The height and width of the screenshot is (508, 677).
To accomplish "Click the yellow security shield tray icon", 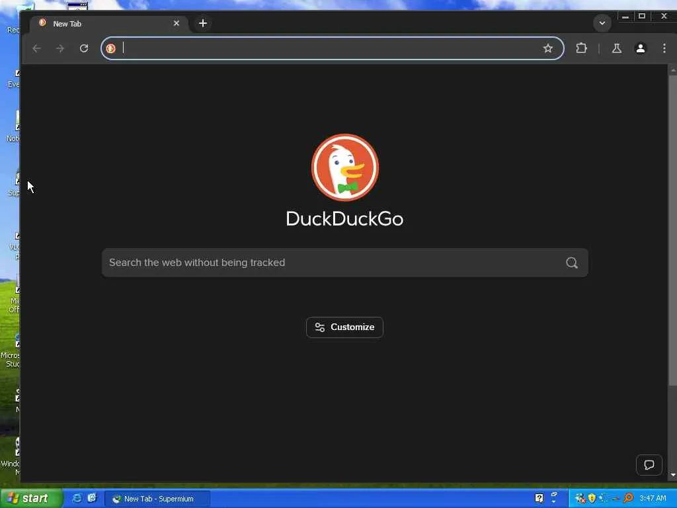I will [x=592, y=499].
